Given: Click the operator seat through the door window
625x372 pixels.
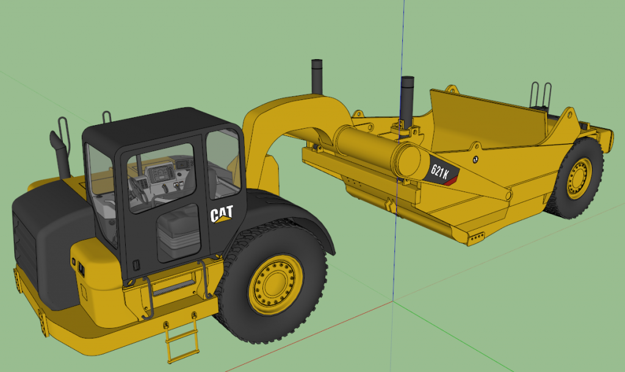Looking at the screenshot, I should 178,234.
